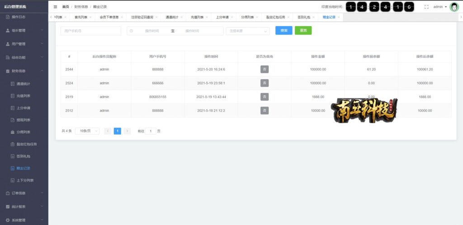Click the green 重置 reset button
Image resolution: width=463 pixels, height=225 pixels.
coord(303,30)
